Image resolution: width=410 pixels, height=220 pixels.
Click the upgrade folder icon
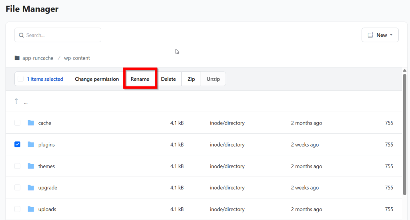coord(31,188)
